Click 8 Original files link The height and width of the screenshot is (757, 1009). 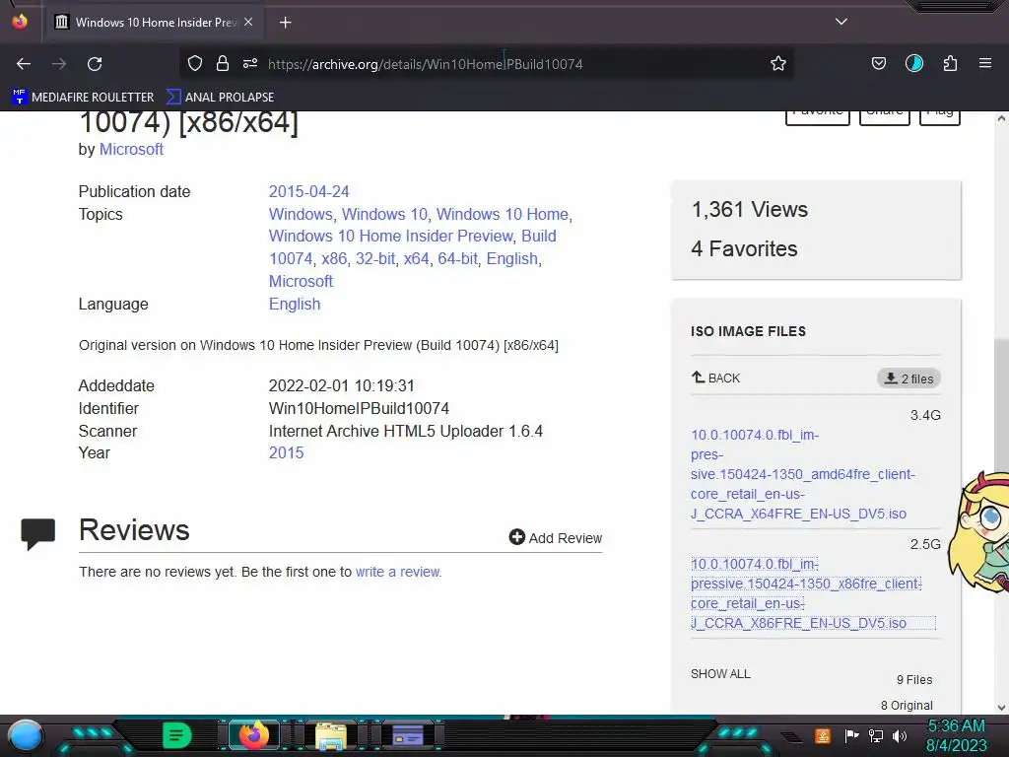click(907, 706)
